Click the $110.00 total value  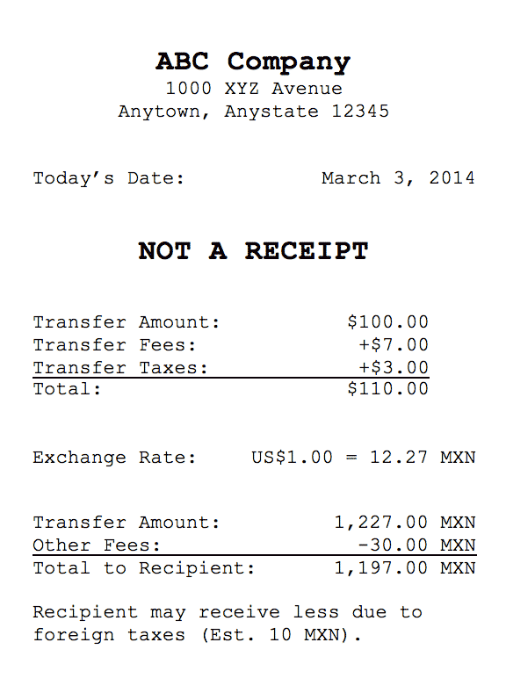(x=388, y=389)
